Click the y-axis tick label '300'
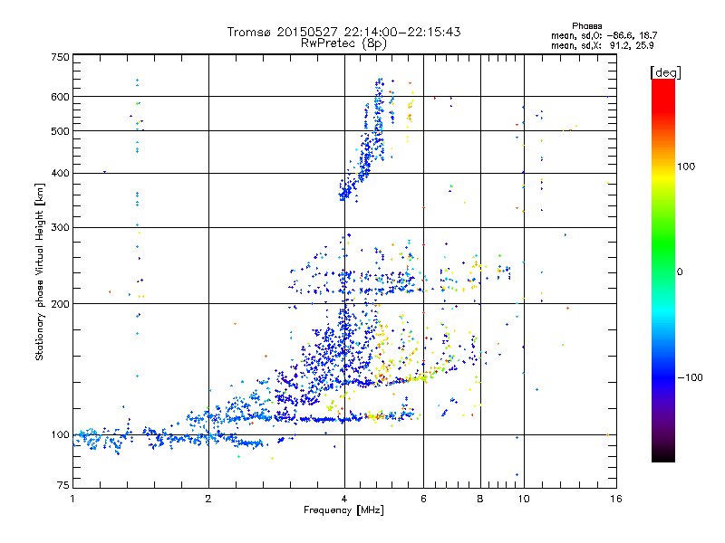The width and height of the screenshot is (725, 543). point(60,227)
